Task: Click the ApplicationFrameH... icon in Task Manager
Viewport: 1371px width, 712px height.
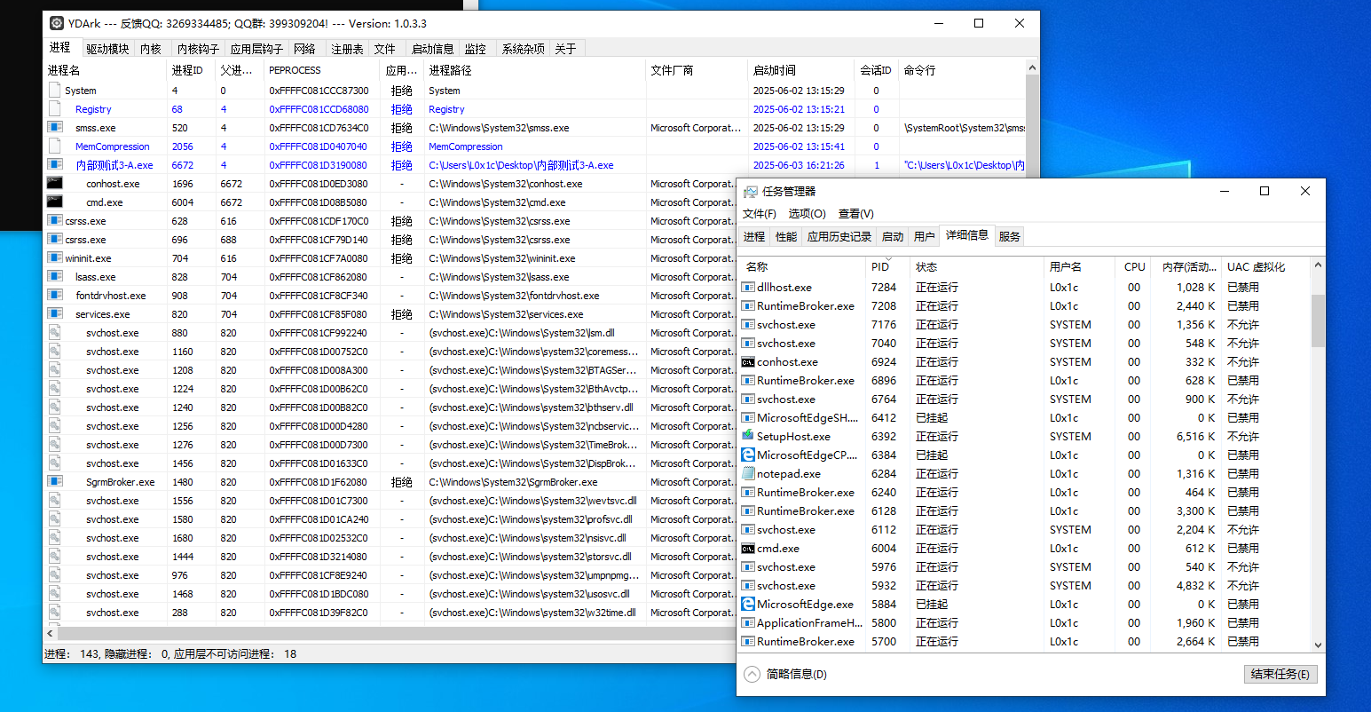Action: click(748, 622)
